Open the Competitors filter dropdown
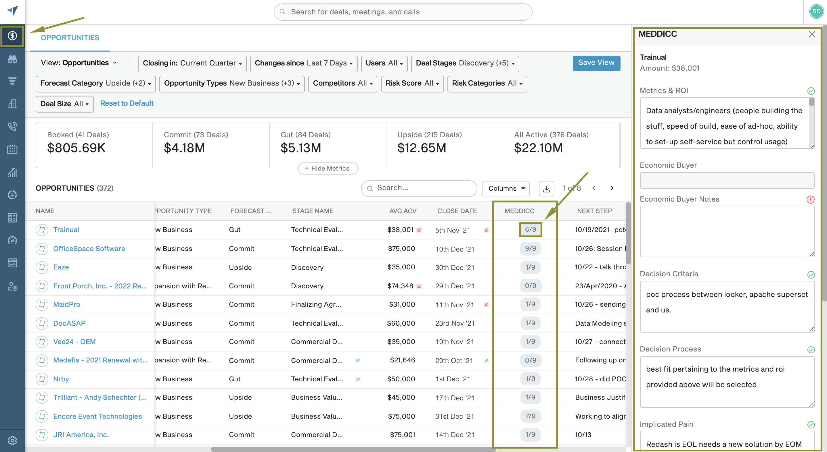This screenshot has height=452, width=827. (x=342, y=84)
